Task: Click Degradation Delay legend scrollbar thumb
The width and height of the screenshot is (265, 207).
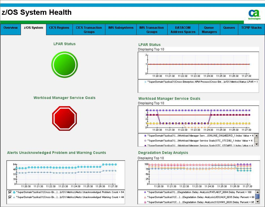Action: 257,196
